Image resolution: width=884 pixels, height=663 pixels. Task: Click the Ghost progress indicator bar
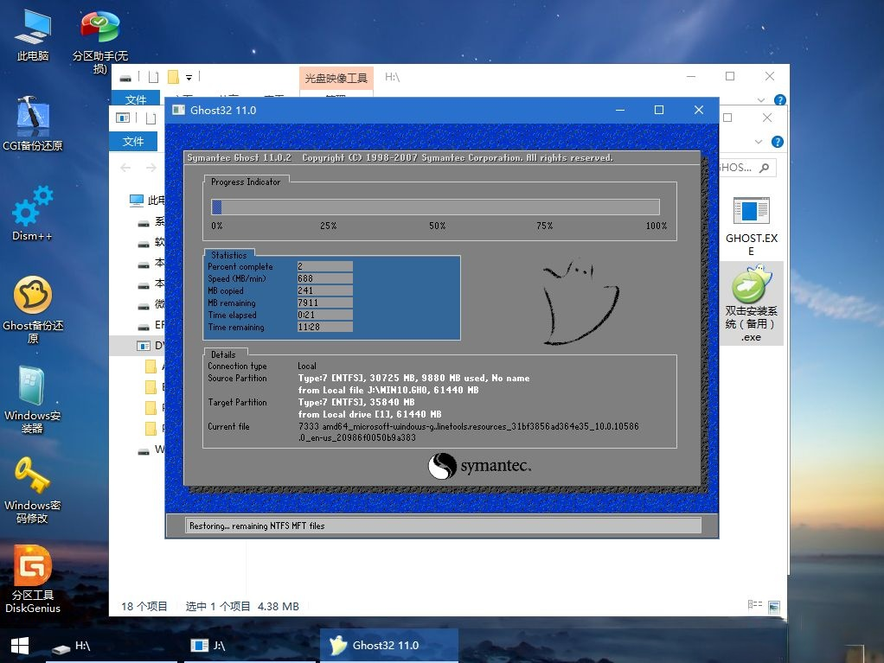(x=435, y=207)
